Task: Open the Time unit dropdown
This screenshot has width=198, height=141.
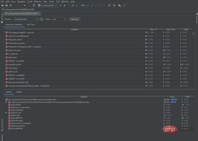Action: [59, 19]
